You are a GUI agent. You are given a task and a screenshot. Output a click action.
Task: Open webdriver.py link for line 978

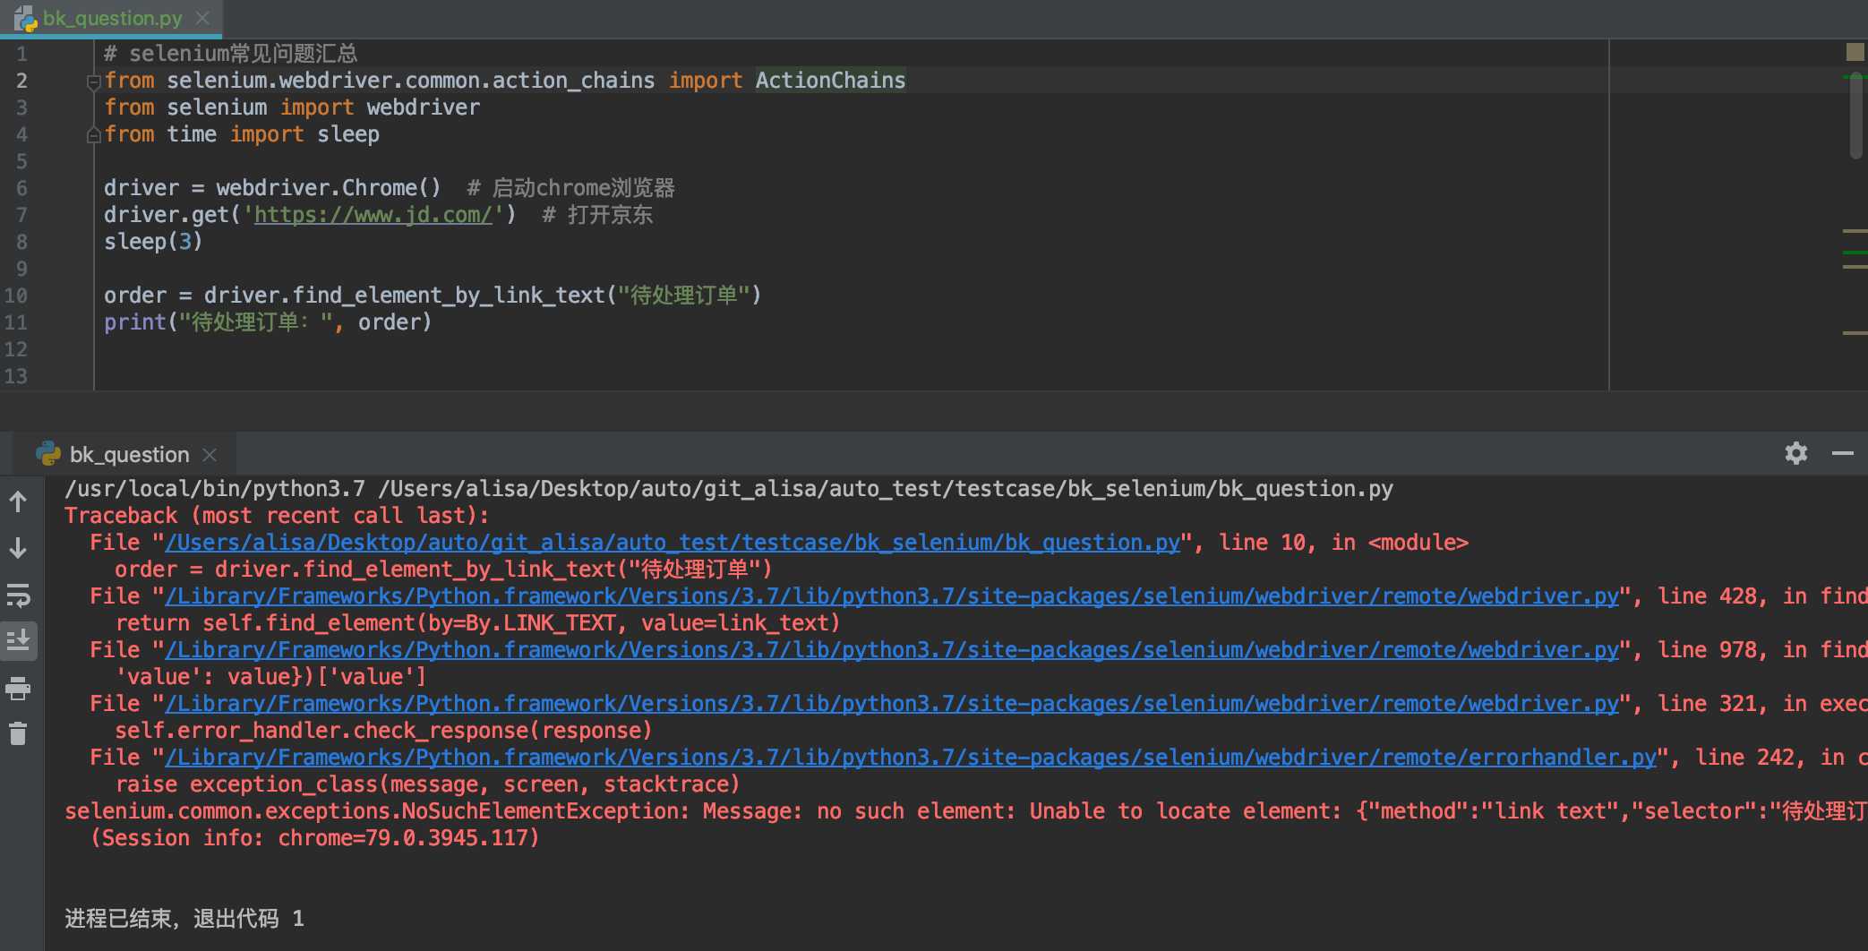click(x=892, y=650)
